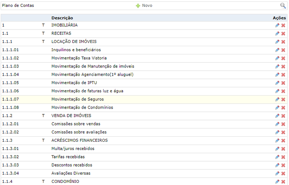
Task: Delete Multa/juros recebidos entry
Action: 283,149
